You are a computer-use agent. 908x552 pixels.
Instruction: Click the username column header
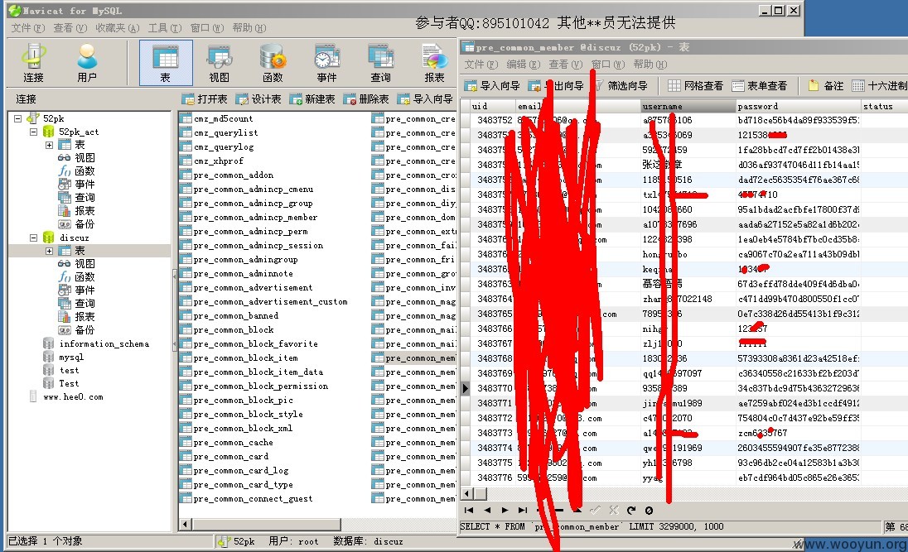(688, 106)
